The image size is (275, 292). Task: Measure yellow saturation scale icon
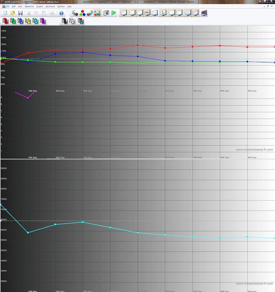(x=28, y=21)
